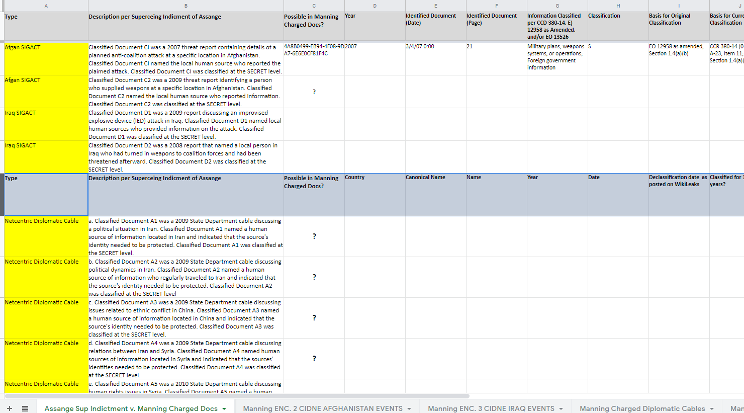The width and height of the screenshot is (744, 413).
Task: Click the 'Possible in Manning Charged Docs?' gray header cell
Action: coord(314,27)
